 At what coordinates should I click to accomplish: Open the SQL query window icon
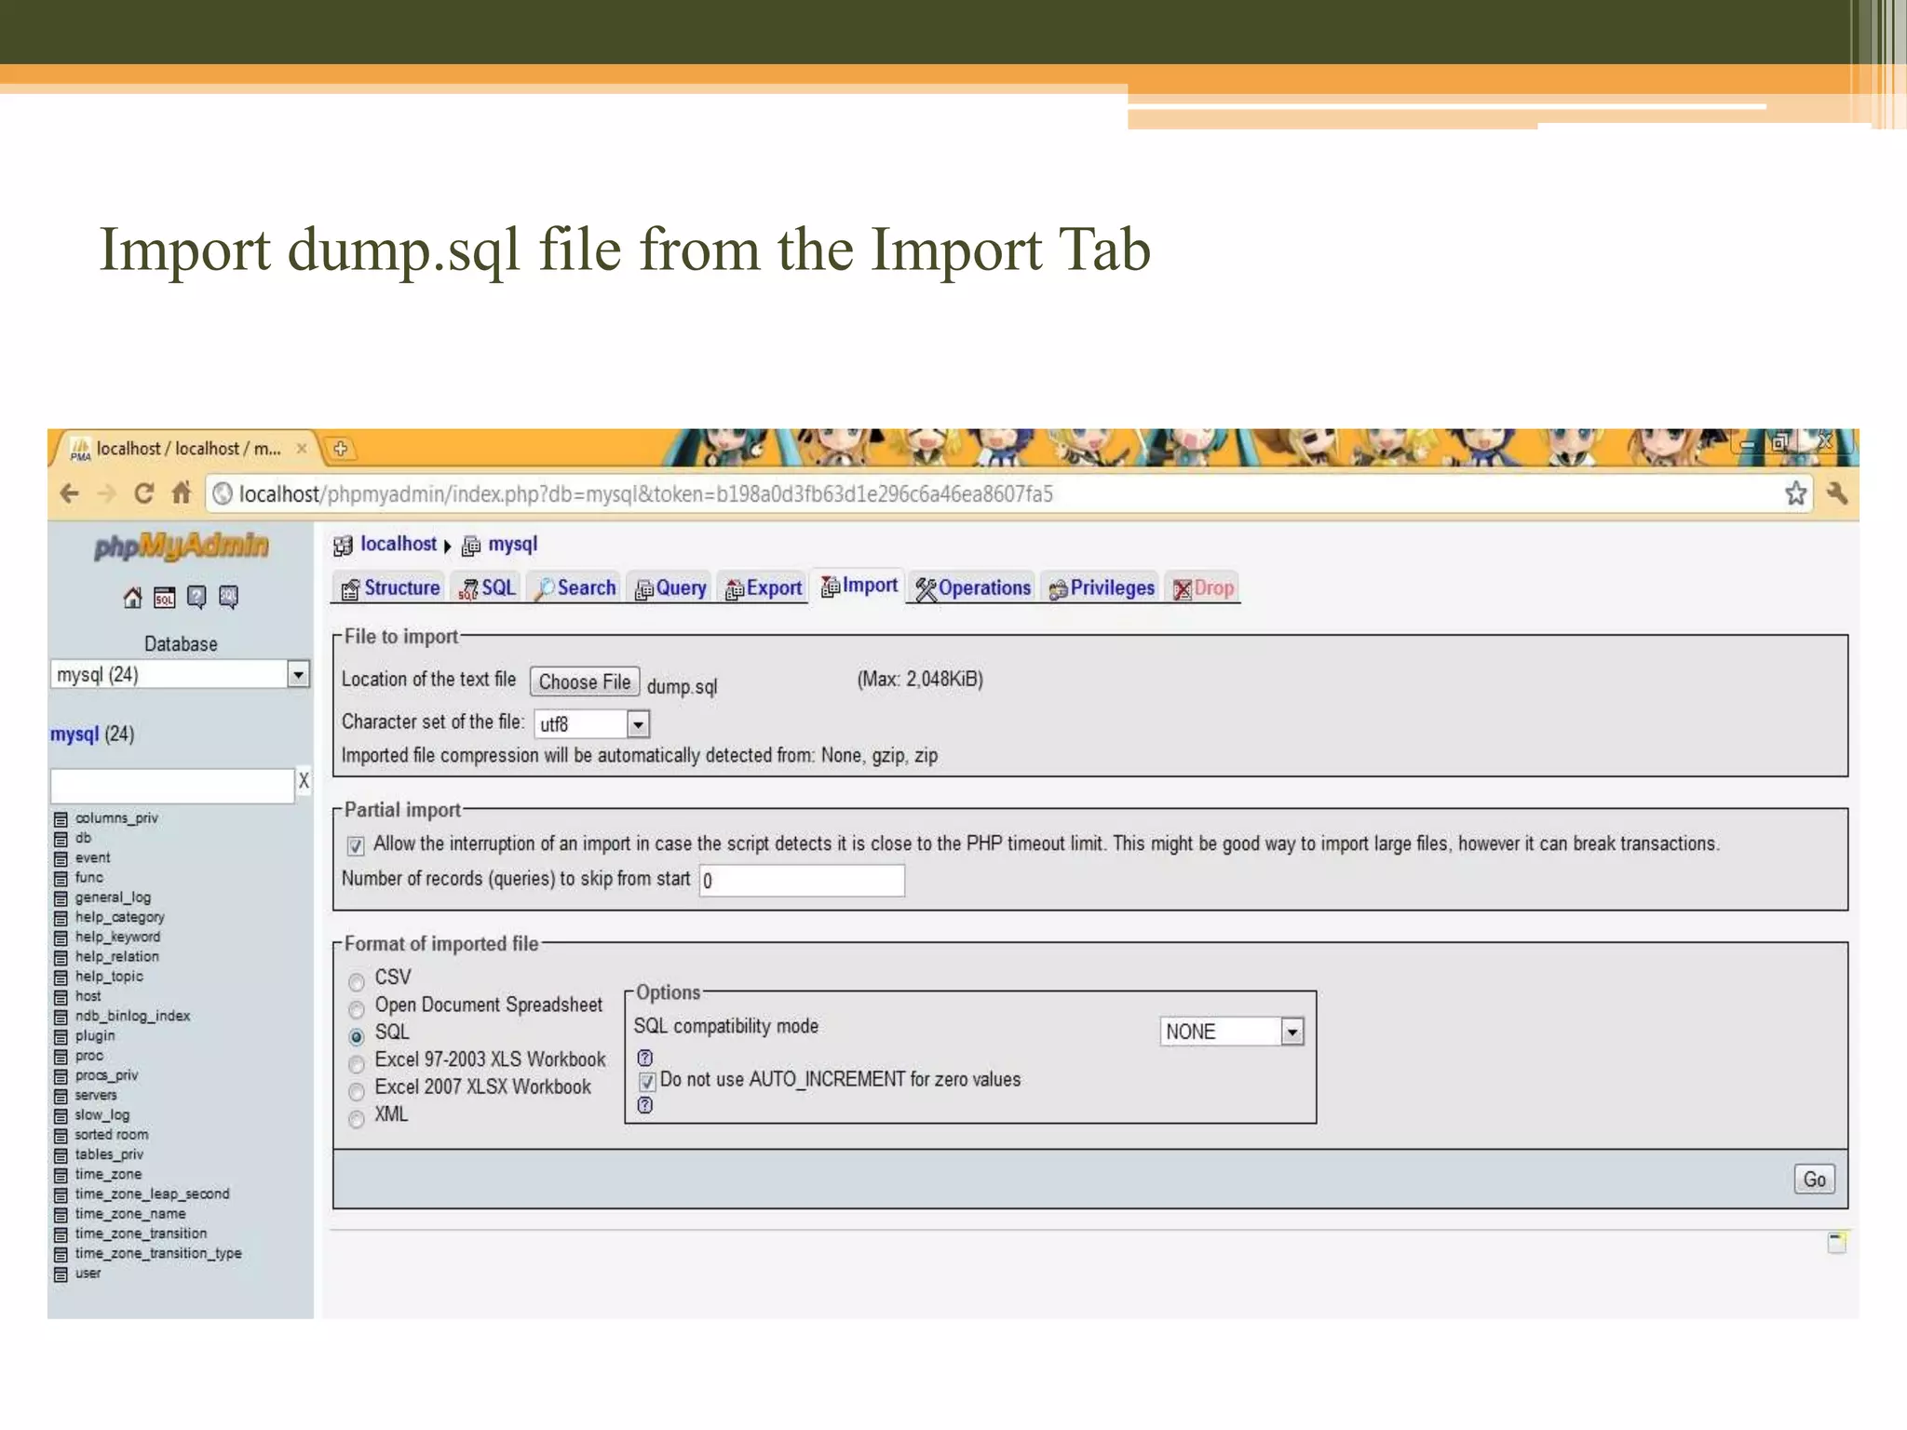pyautogui.click(x=165, y=598)
